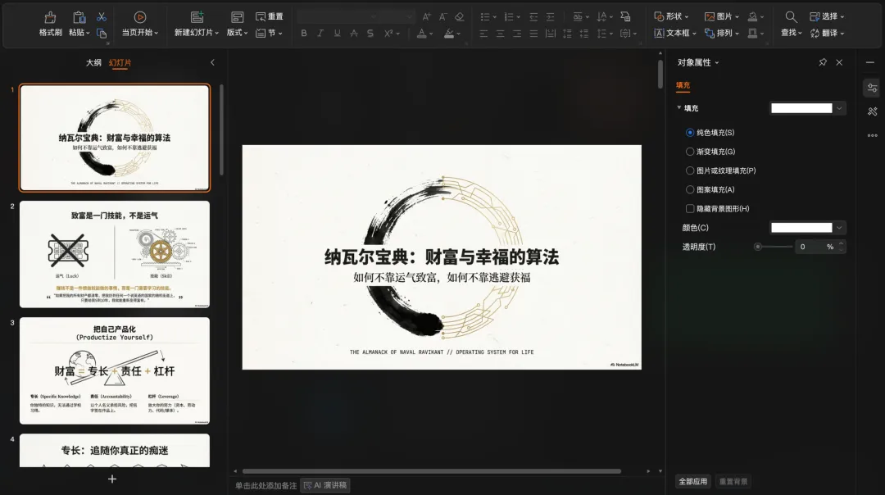The height and width of the screenshot is (495, 885).
Task: Open the Object Properties (对象属性) title dropdown
Action: click(x=717, y=62)
